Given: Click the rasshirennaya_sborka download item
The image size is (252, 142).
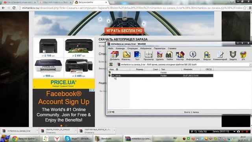Looking at the screenshot, I should tap(96, 131).
